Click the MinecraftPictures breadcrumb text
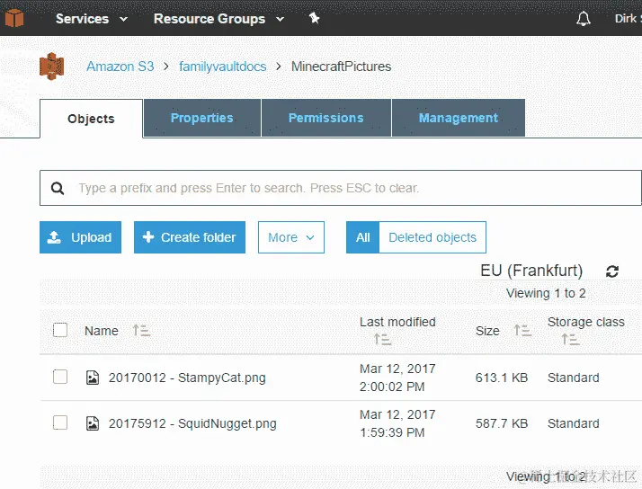Screen dimensions: 642x489 pyautogui.click(x=341, y=67)
